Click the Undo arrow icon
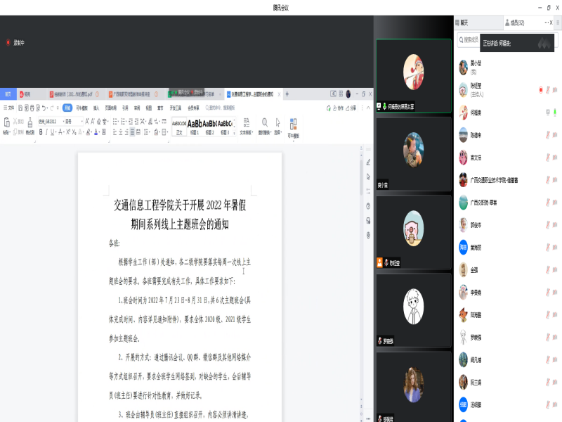 [44, 108]
